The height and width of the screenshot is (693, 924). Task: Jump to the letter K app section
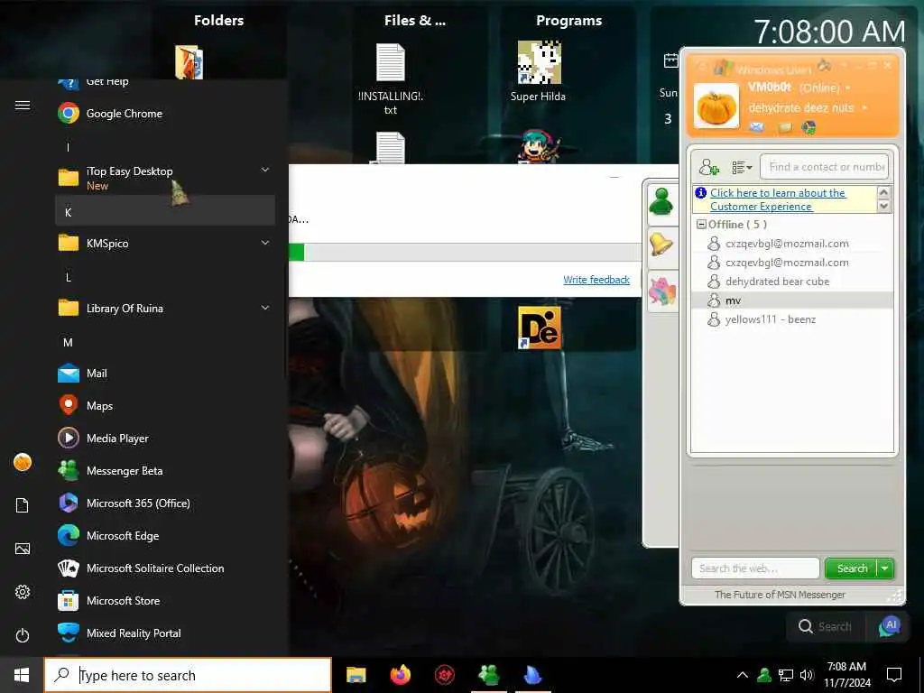pos(165,211)
